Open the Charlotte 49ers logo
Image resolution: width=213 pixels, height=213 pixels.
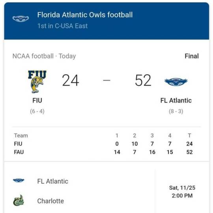pyautogui.click(x=19, y=200)
